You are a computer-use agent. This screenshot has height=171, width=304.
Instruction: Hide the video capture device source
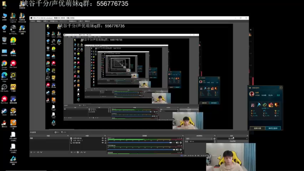coord(103,138)
